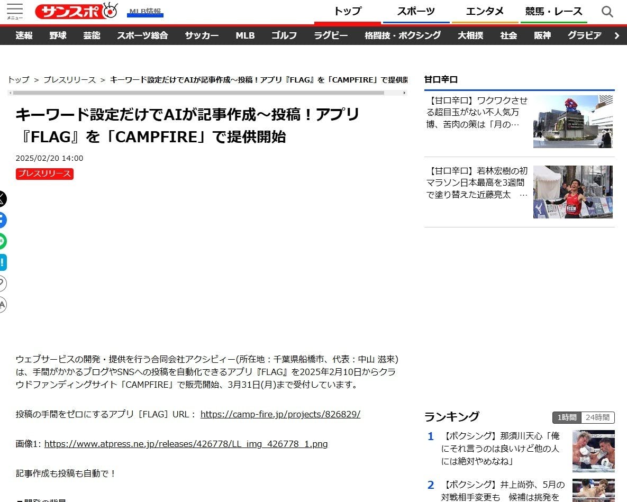The height and width of the screenshot is (502, 627).
Task: Open 競馬・レース top tab
Action: coord(553,12)
